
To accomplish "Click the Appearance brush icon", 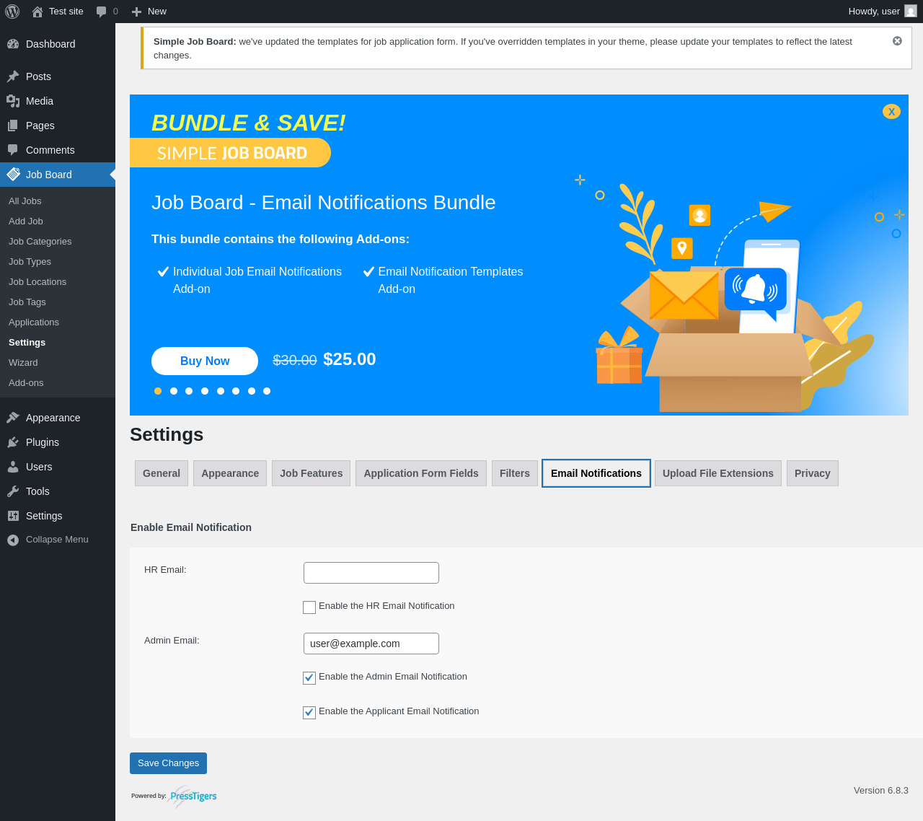I will point(13,418).
